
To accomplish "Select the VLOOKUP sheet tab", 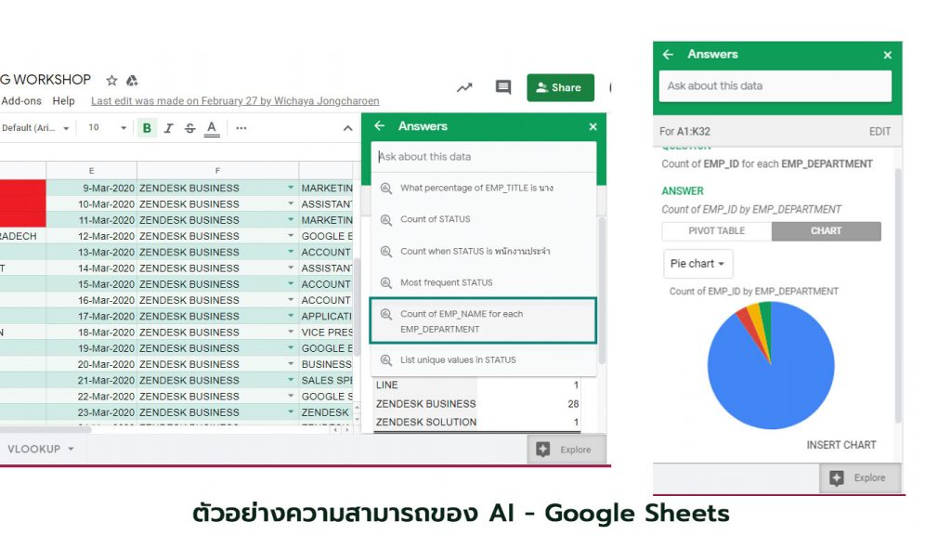I will 34,449.
